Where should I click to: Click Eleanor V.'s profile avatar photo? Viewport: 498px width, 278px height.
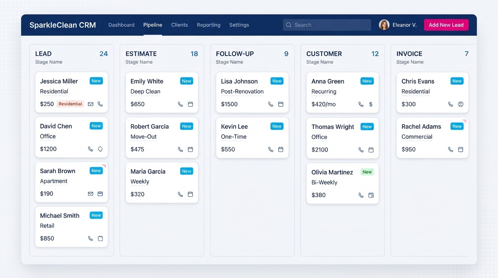384,25
